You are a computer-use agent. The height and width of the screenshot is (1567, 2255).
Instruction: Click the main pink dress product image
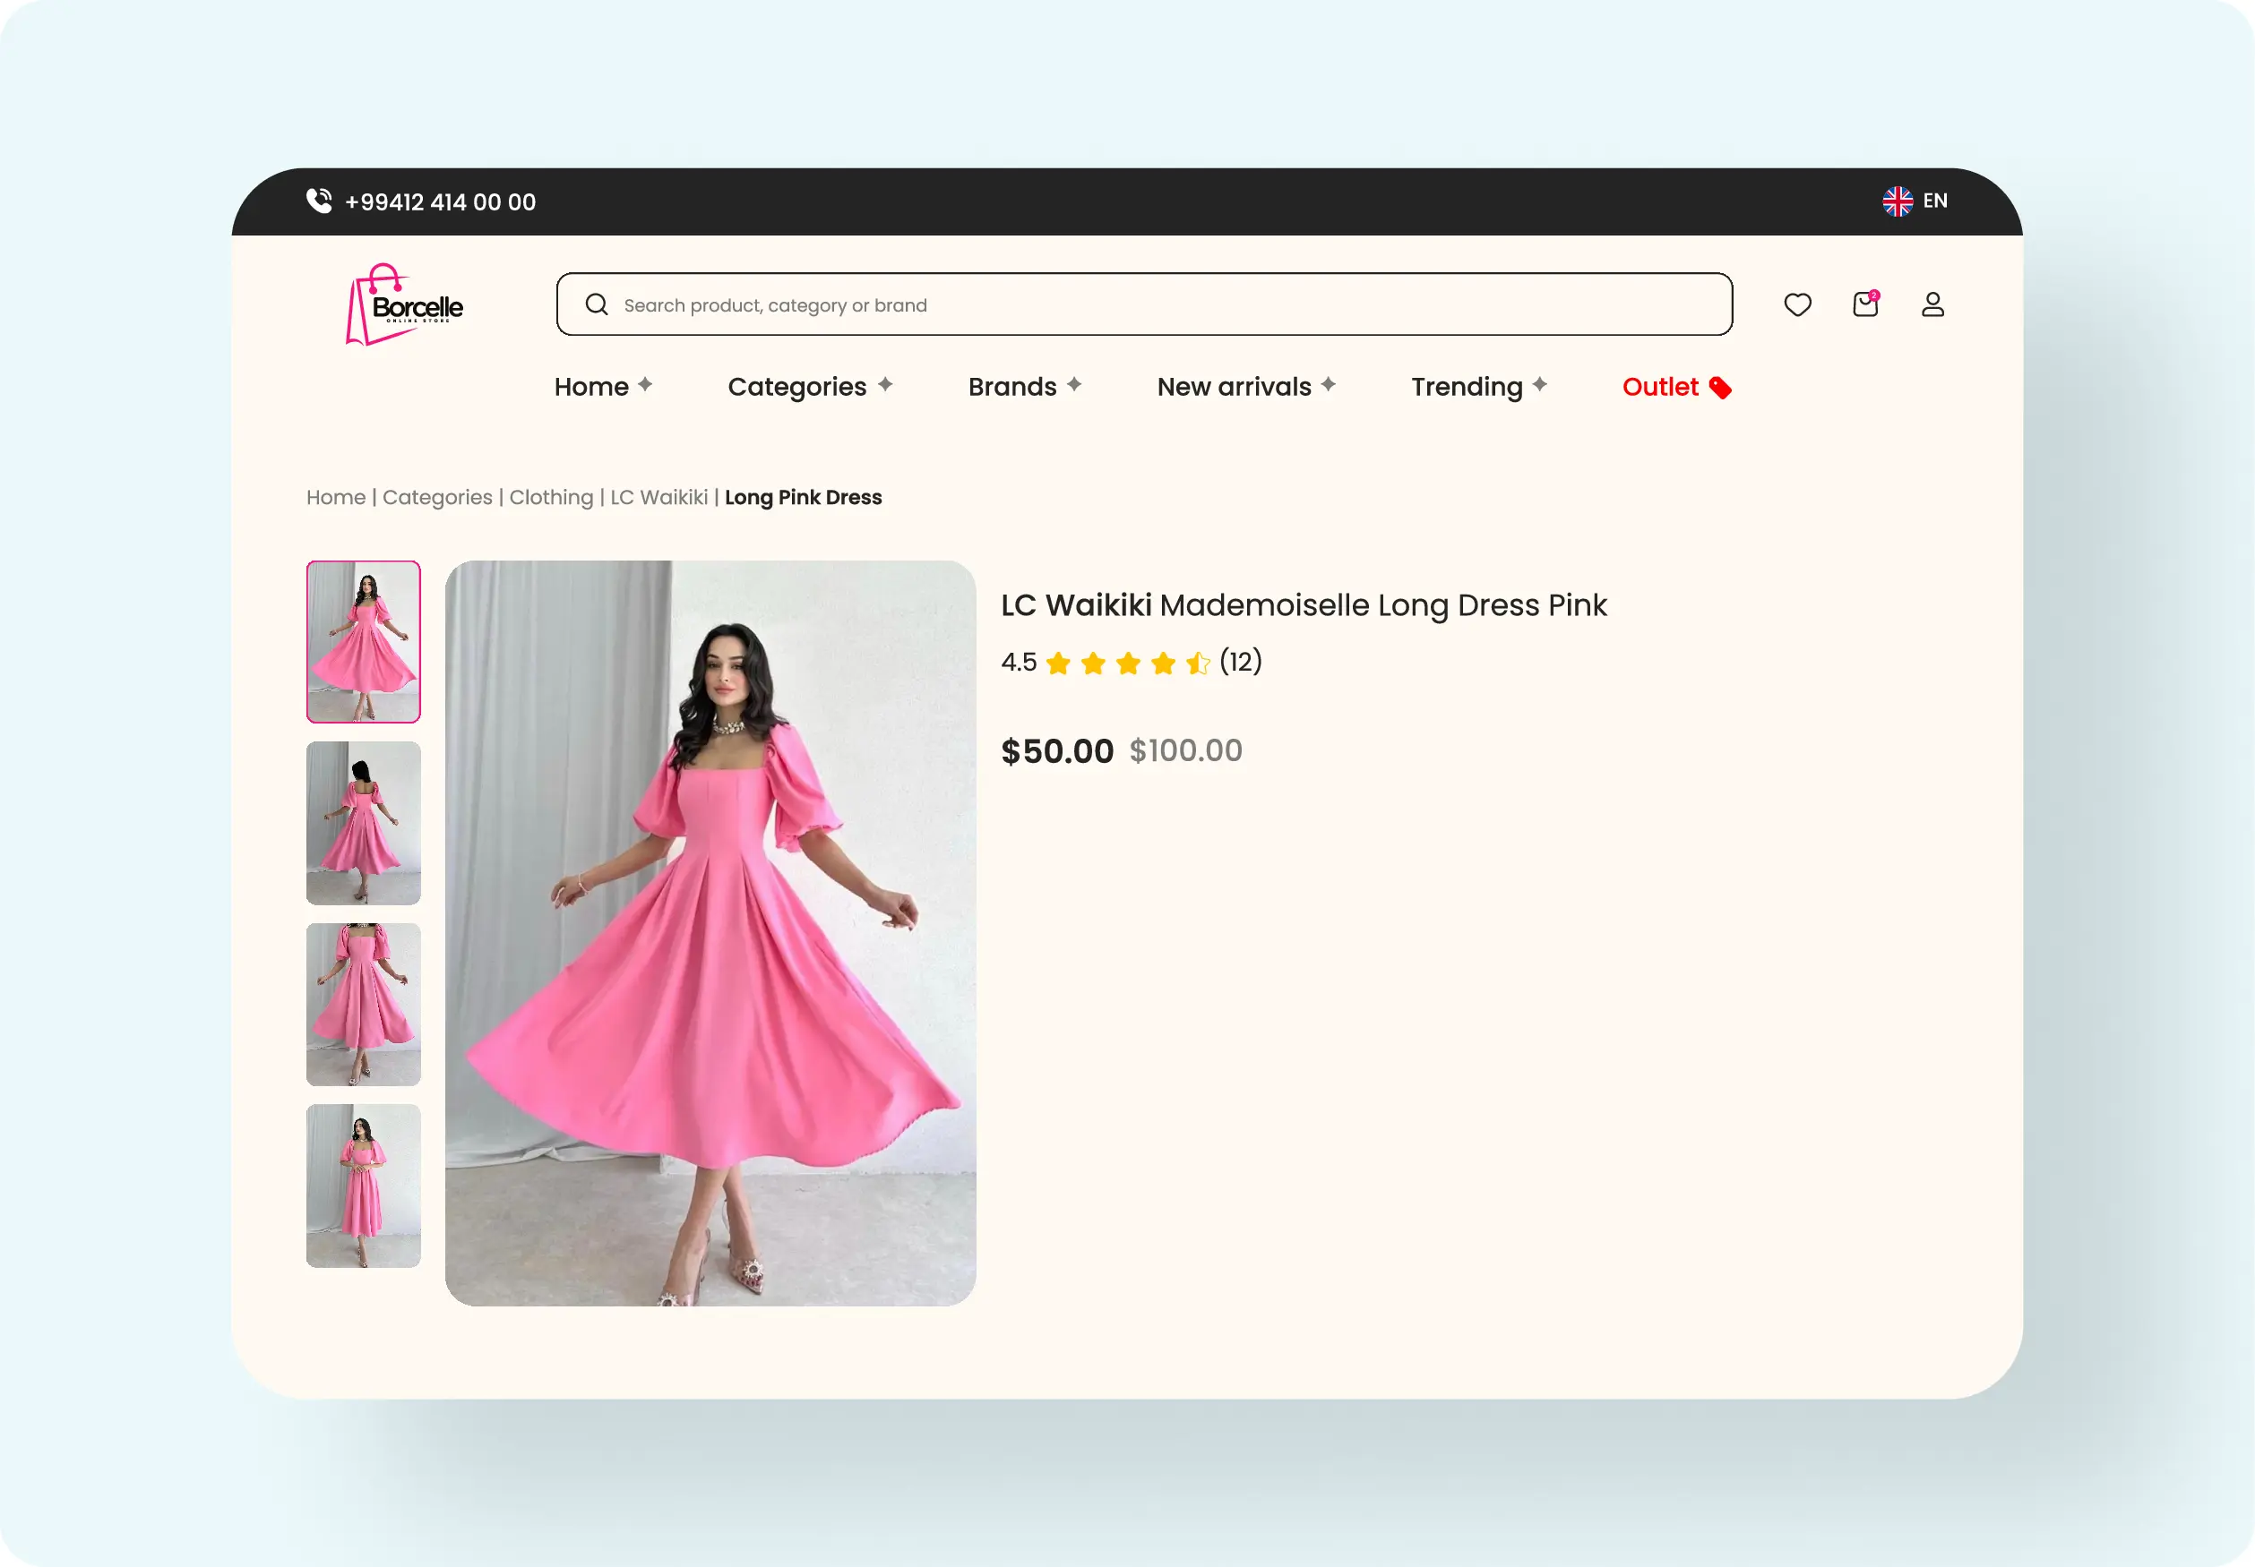pyautogui.click(x=710, y=933)
